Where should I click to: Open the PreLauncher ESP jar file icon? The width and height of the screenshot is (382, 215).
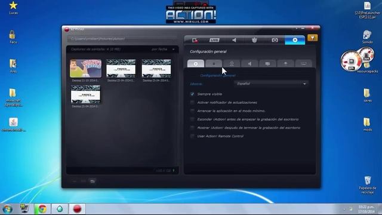[368, 10]
